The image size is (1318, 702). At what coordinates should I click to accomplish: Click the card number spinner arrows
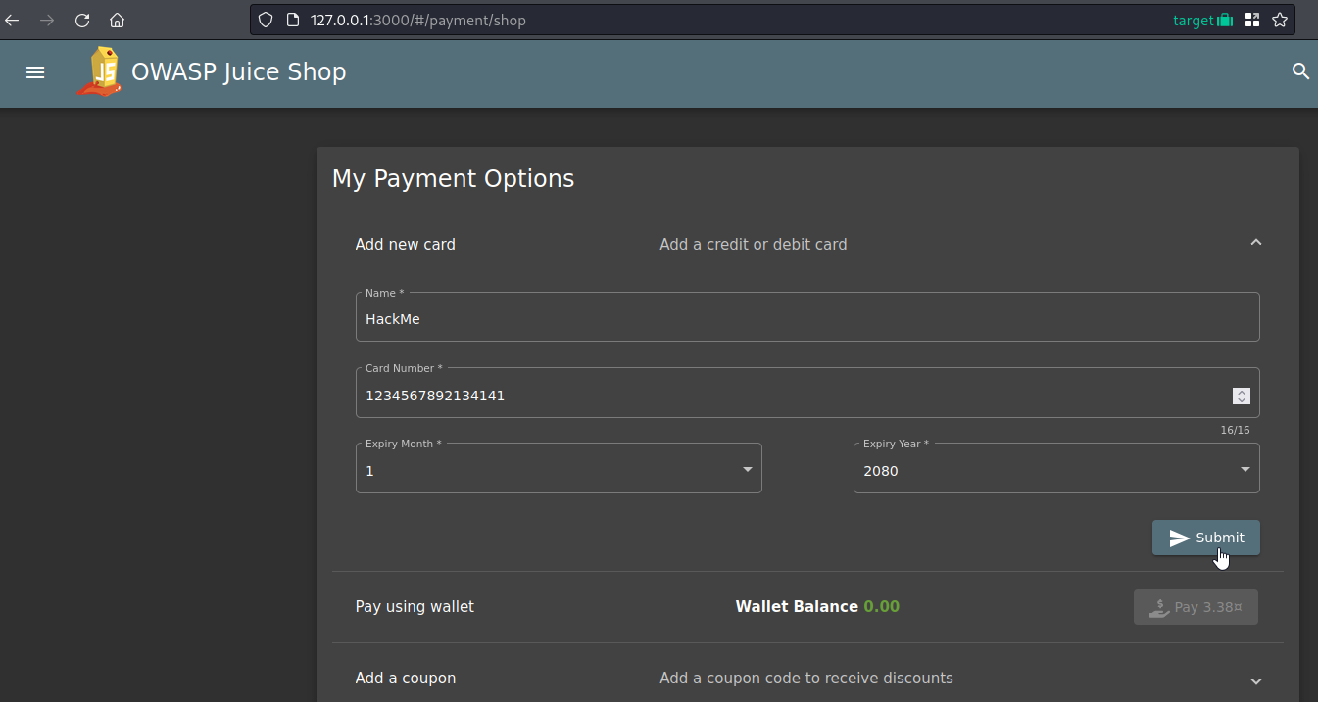[x=1241, y=396]
